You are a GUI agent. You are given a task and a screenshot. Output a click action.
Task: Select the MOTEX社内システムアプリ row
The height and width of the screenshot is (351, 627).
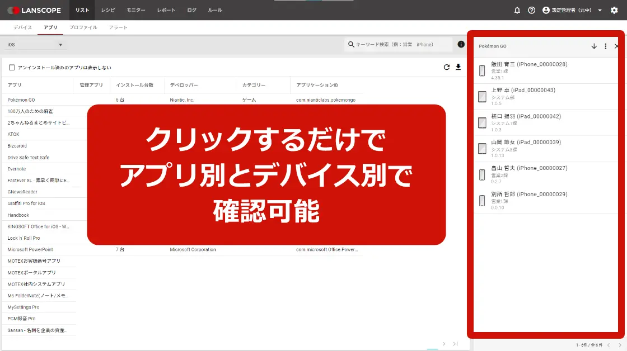[x=36, y=284]
